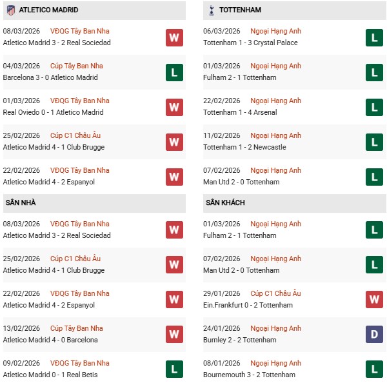Click the Tottenham club crest
This screenshot has height=383, width=387.
pyautogui.click(x=211, y=10)
